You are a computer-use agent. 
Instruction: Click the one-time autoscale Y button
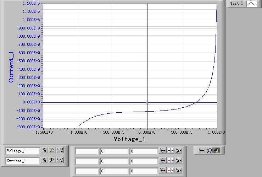click(52, 160)
